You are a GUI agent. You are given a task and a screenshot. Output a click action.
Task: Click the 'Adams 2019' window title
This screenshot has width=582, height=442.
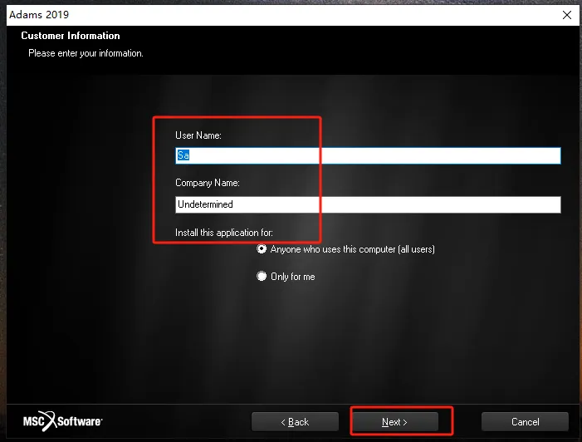[39, 15]
